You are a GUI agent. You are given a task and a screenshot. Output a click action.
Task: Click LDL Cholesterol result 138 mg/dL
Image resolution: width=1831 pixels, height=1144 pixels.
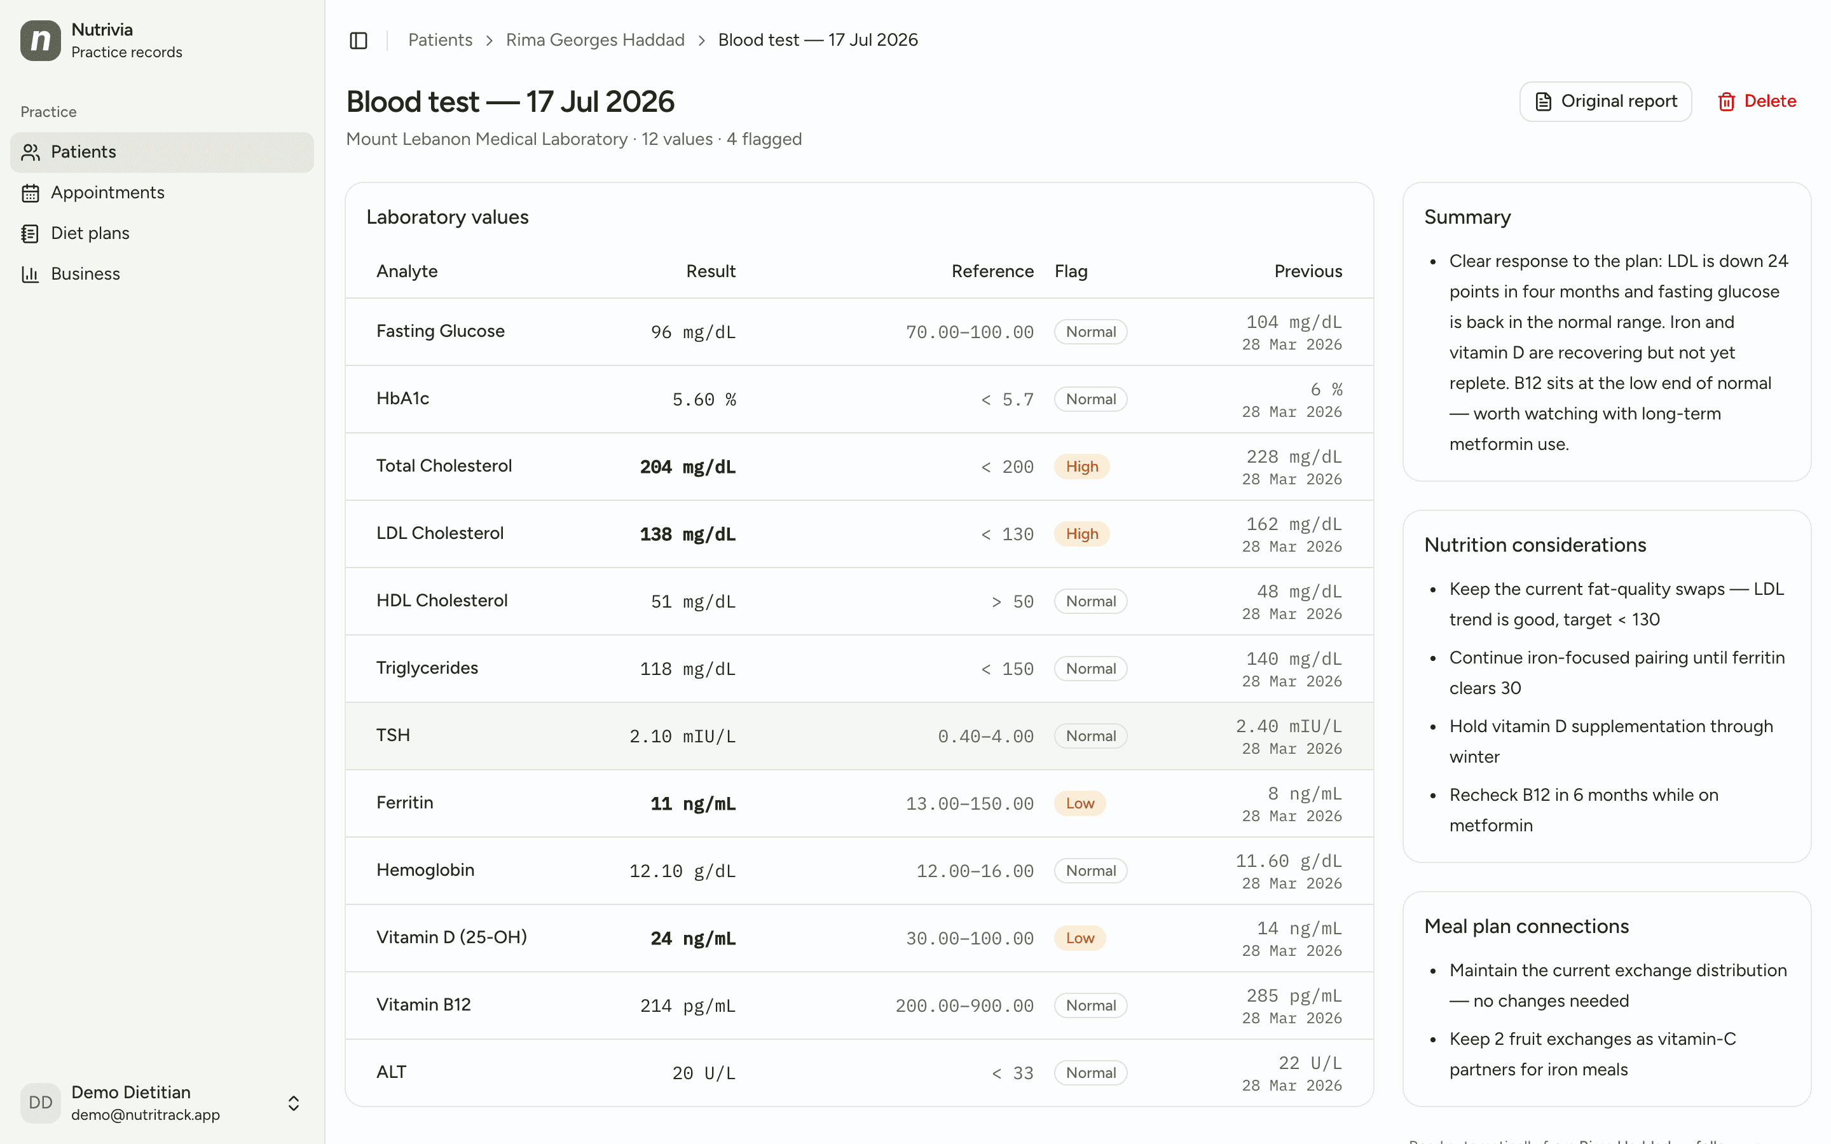[x=687, y=534]
